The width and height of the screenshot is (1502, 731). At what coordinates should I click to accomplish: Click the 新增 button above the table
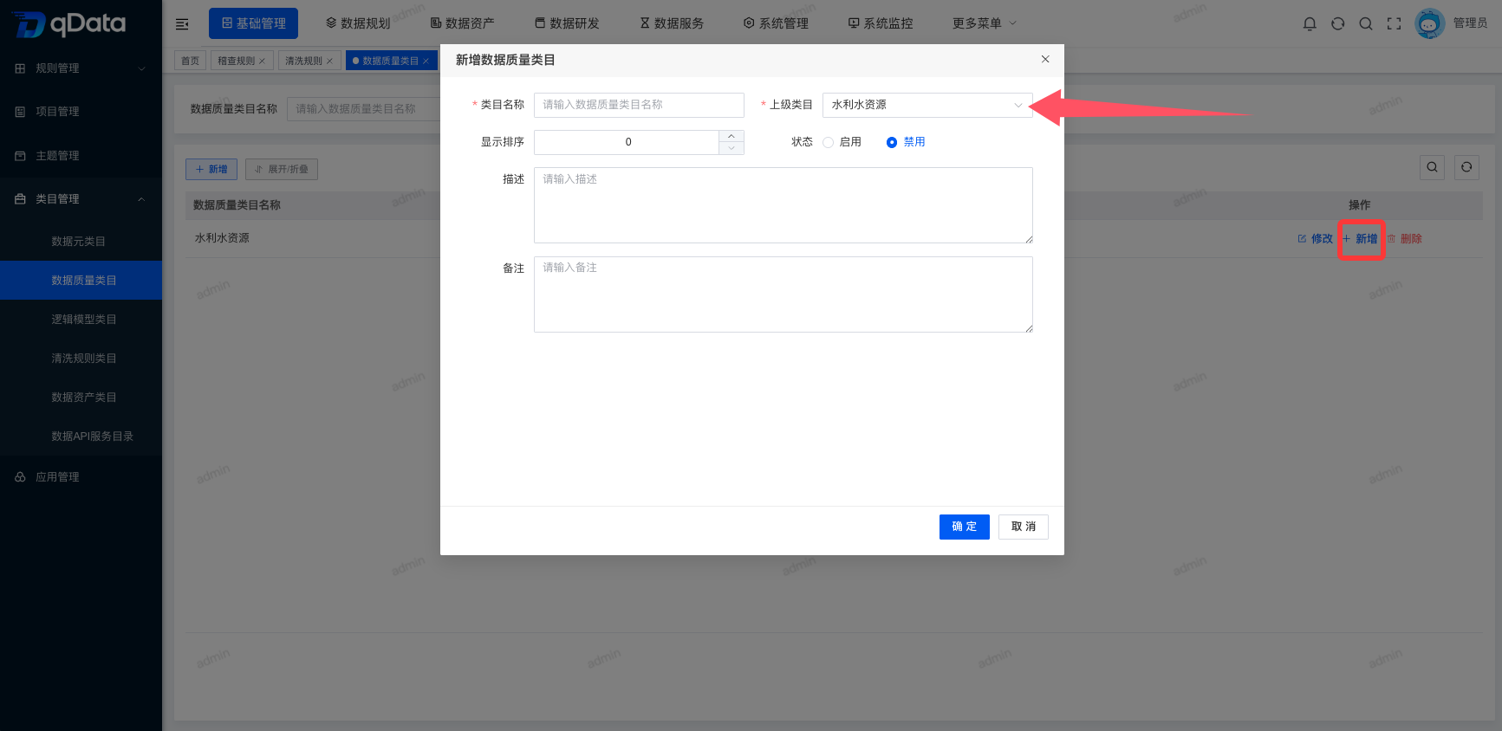pyautogui.click(x=211, y=169)
